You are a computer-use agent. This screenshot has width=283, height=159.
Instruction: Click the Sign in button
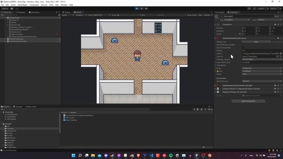point(5,8)
